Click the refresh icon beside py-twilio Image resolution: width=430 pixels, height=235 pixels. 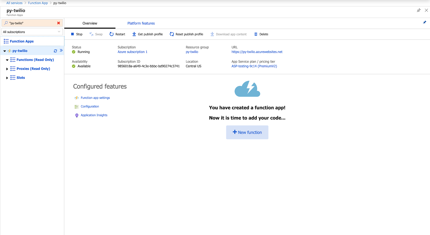(x=55, y=51)
